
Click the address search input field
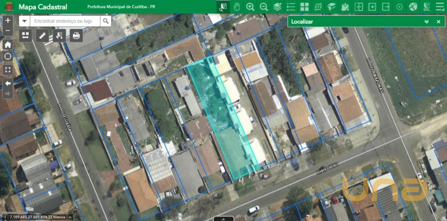click(65, 21)
